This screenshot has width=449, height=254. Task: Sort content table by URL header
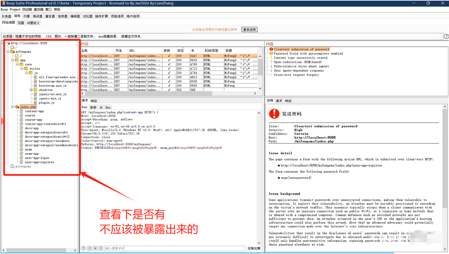click(x=145, y=50)
